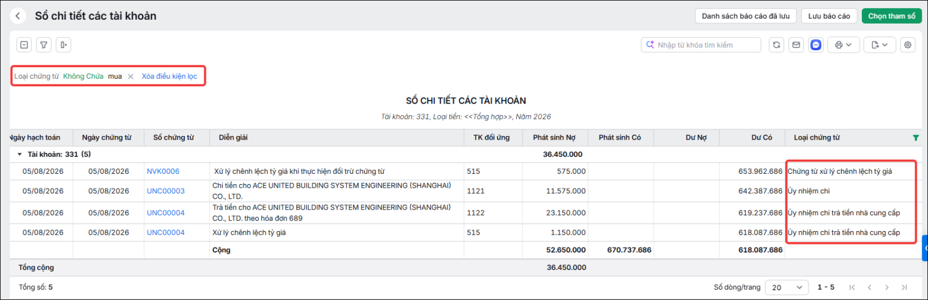Screen dimensions: 928x300
Task: Expand the print options dropdown
Action: click(x=843, y=45)
